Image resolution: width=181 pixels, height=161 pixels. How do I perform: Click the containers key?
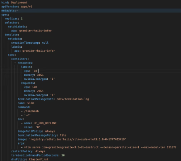point(20,59)
